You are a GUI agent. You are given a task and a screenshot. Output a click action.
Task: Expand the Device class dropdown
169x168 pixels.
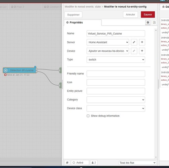click(x=116, y=108)
